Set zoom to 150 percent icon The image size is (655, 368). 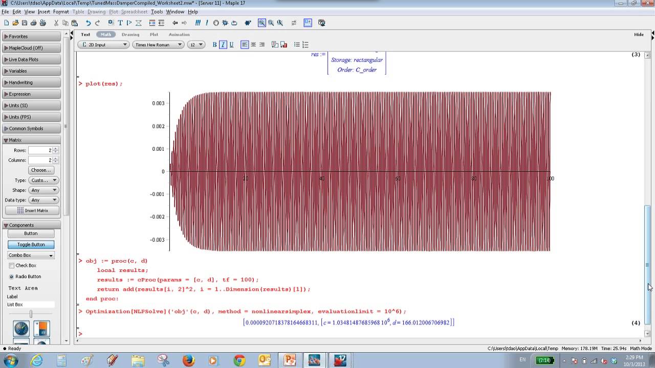pyautogui.click(x=271, y=22)
